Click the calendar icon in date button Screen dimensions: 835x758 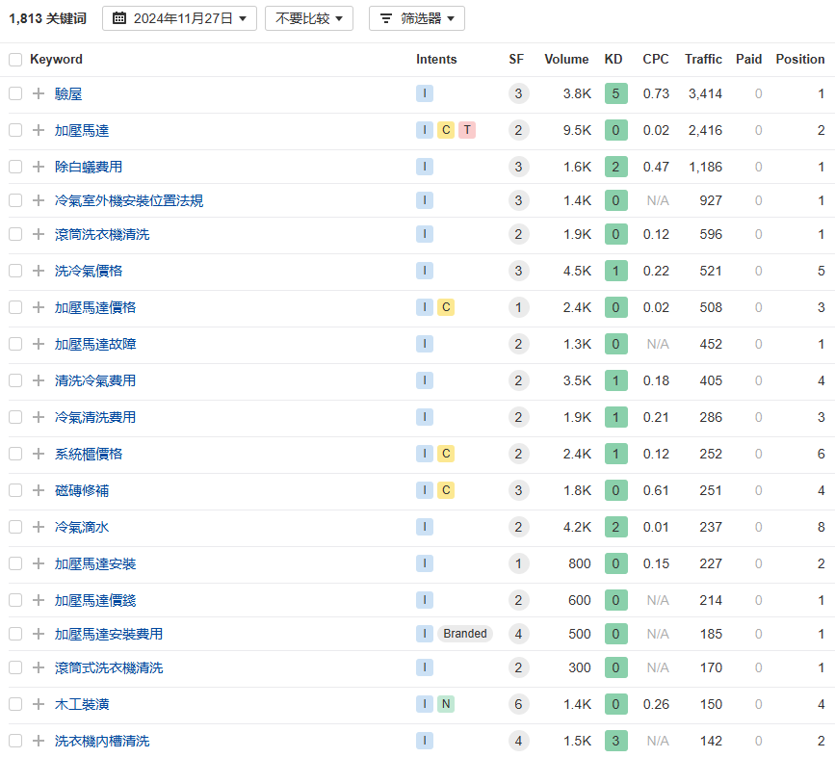[119, 18]
